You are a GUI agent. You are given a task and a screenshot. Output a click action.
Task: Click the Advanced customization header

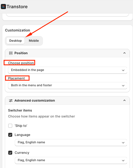click(67, 100)
